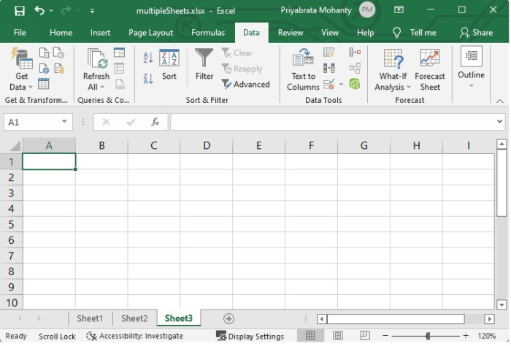Viewport: 511px width, 346px height.
Task: Go to the Formulas tab
Action: pos(208,33)
